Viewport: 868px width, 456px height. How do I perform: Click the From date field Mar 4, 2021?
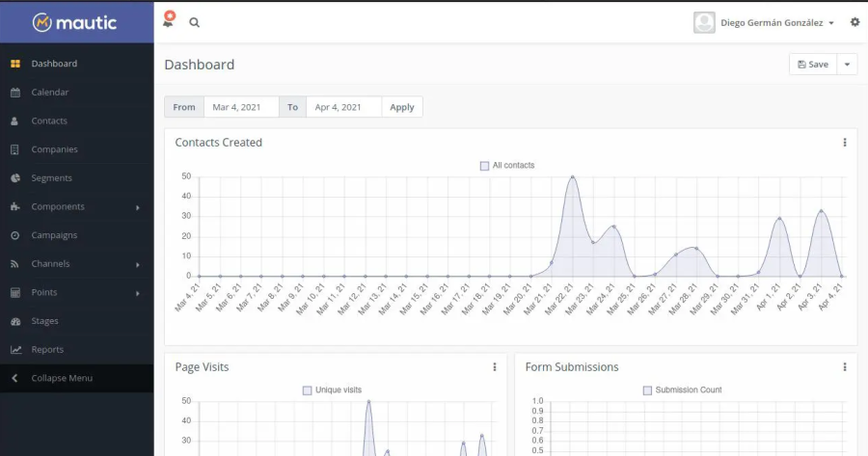(x=241, y=107)
